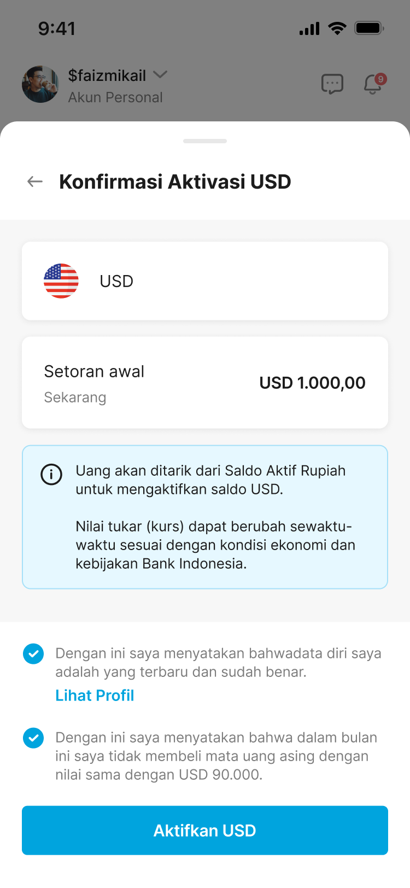Tap the back arrow beside Konfirmasi Aktivasi USD
The width and height of the screenshot is (410, 888).
point(35,182)
